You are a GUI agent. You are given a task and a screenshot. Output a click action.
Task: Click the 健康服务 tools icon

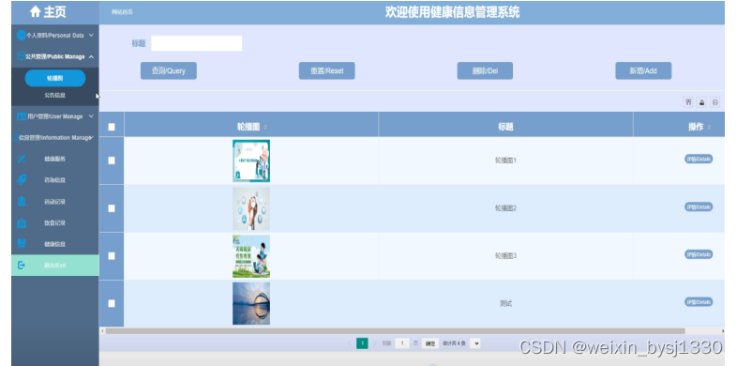click(22, 159)
